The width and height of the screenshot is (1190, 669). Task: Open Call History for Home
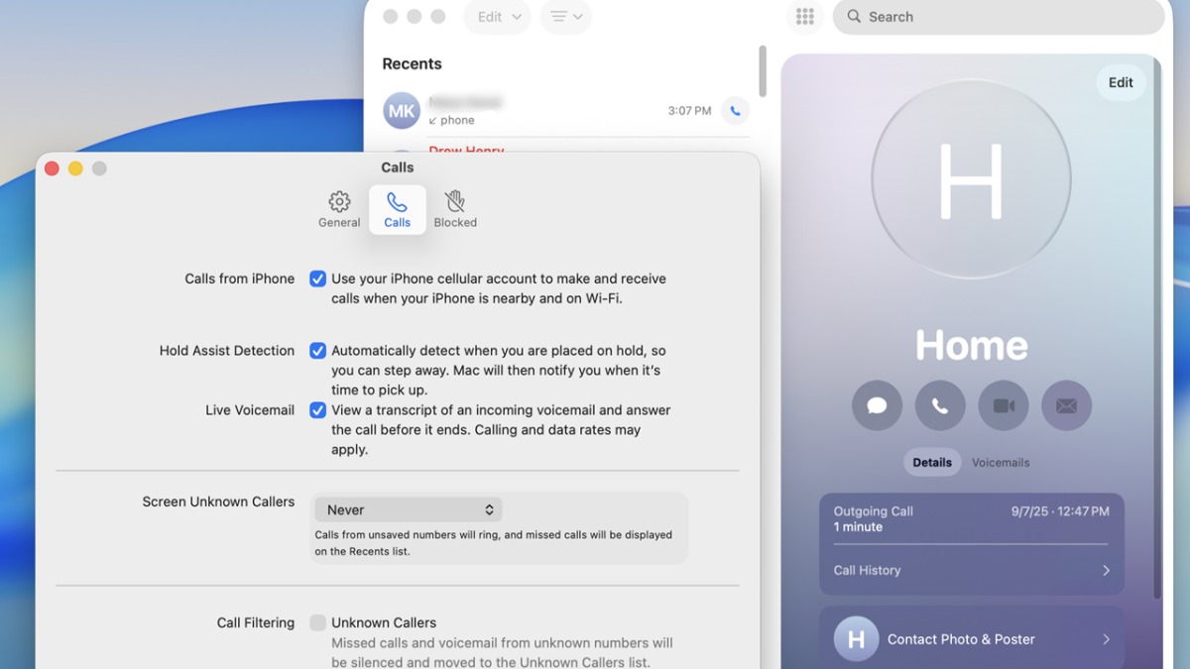(x=972, y=571)
